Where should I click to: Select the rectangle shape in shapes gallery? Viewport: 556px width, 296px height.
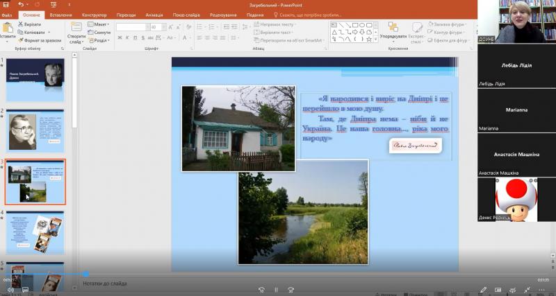(x=355, y=25)
